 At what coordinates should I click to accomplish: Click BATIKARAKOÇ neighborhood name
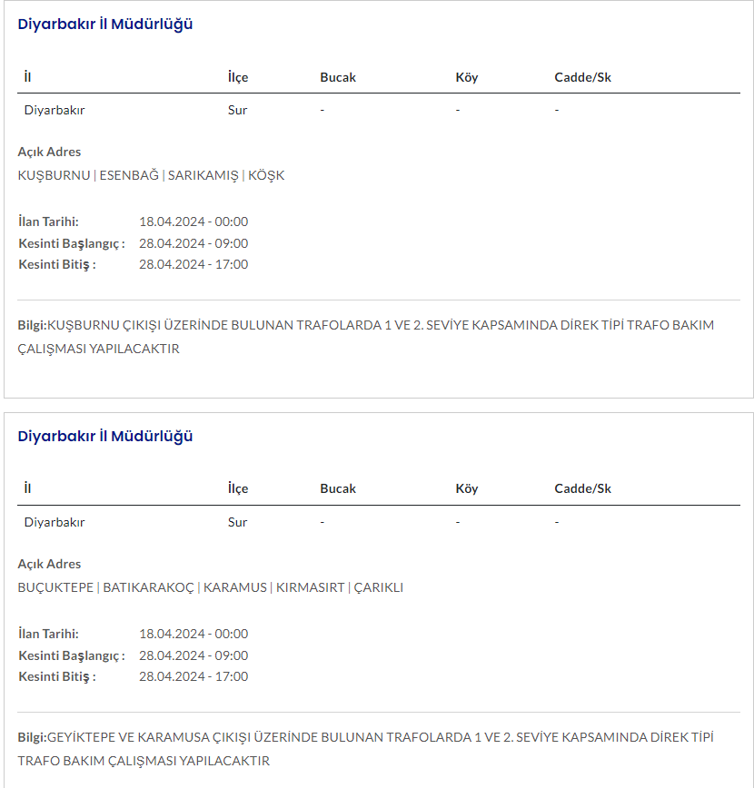pyautogui.click(x=148, y=587)
